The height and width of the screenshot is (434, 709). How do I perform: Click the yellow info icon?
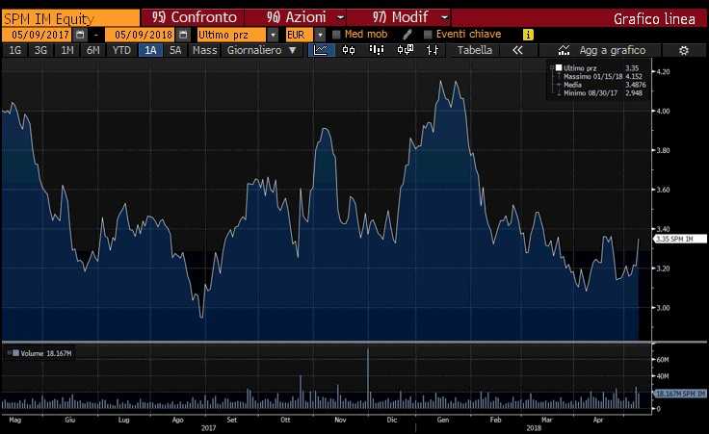(x=528, y=35)
